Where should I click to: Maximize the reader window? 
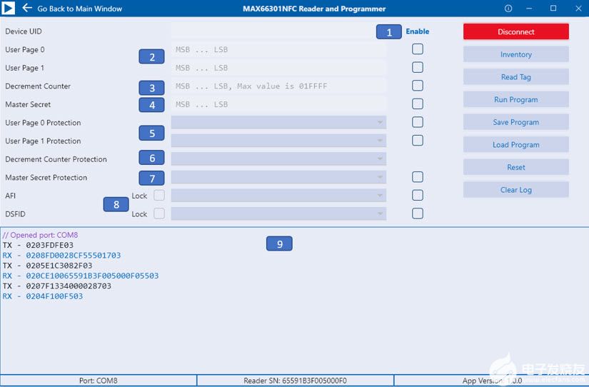553,9
